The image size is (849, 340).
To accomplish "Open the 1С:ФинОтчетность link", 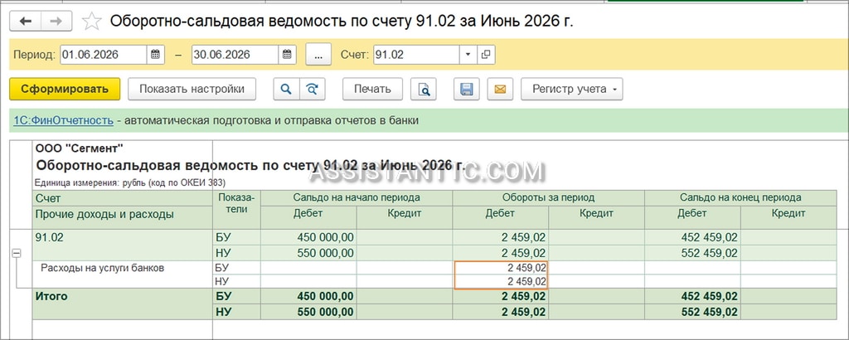I will (x=63, y=120).
